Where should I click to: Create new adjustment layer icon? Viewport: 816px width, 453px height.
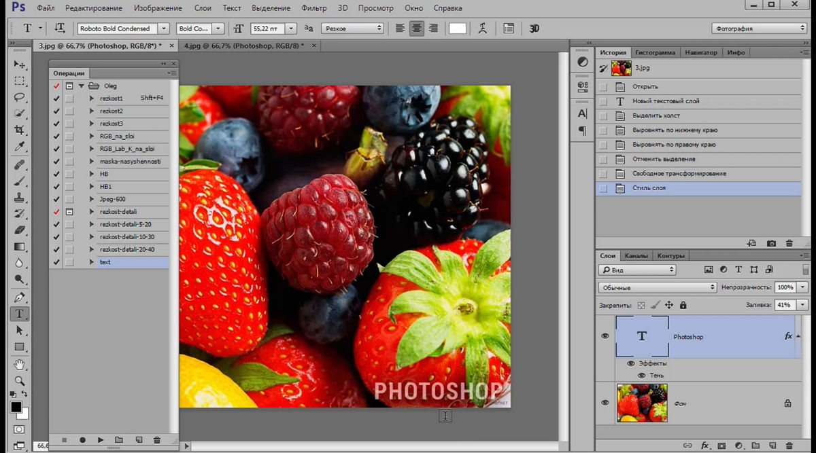738,446
